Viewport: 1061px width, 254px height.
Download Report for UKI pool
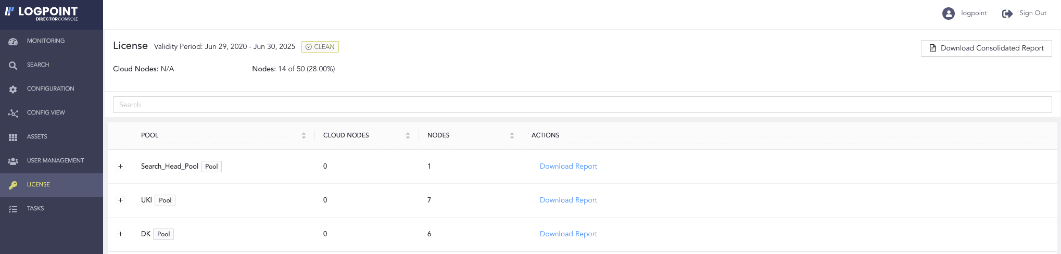click(568, 200)
